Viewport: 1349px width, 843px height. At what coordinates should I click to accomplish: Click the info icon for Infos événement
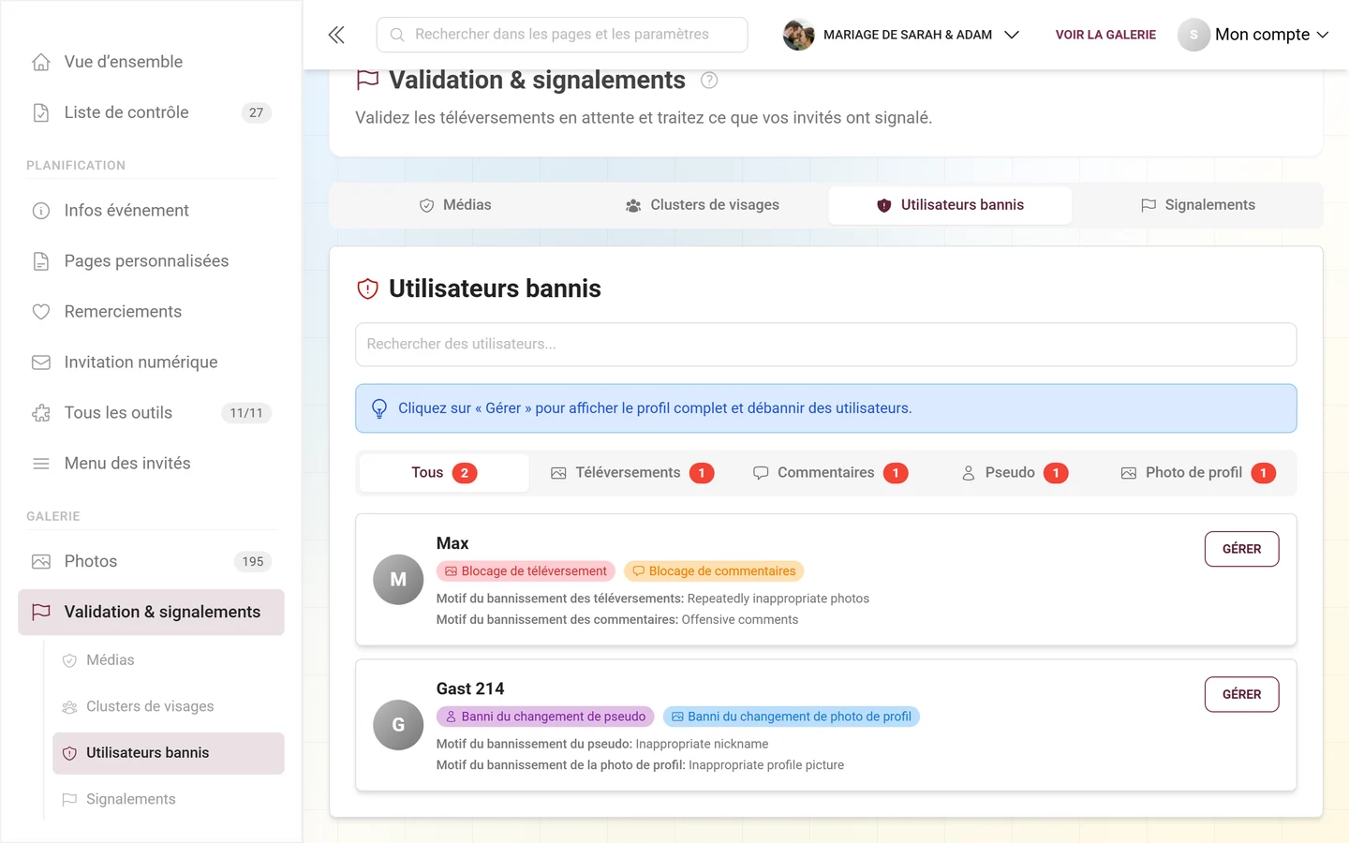[x=41, y=211]
